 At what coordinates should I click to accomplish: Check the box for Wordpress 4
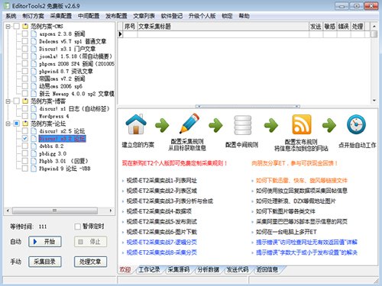tap(25, 116)
